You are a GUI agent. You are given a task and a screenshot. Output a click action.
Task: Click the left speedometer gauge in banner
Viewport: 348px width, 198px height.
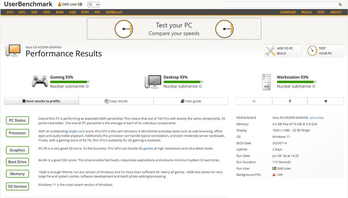coord(124,29)
